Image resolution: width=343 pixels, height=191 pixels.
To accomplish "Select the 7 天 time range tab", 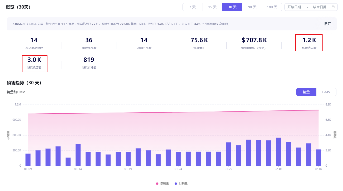I will (192, 7).
